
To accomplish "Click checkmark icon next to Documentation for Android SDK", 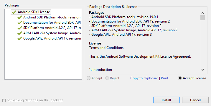I will [20, 23].
